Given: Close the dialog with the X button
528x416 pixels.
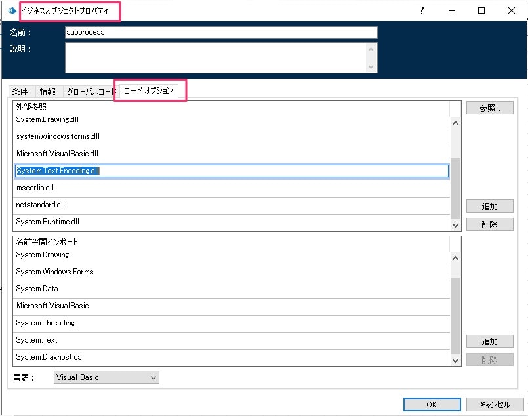Looking at the screenshot, I should tap(511, 10).
